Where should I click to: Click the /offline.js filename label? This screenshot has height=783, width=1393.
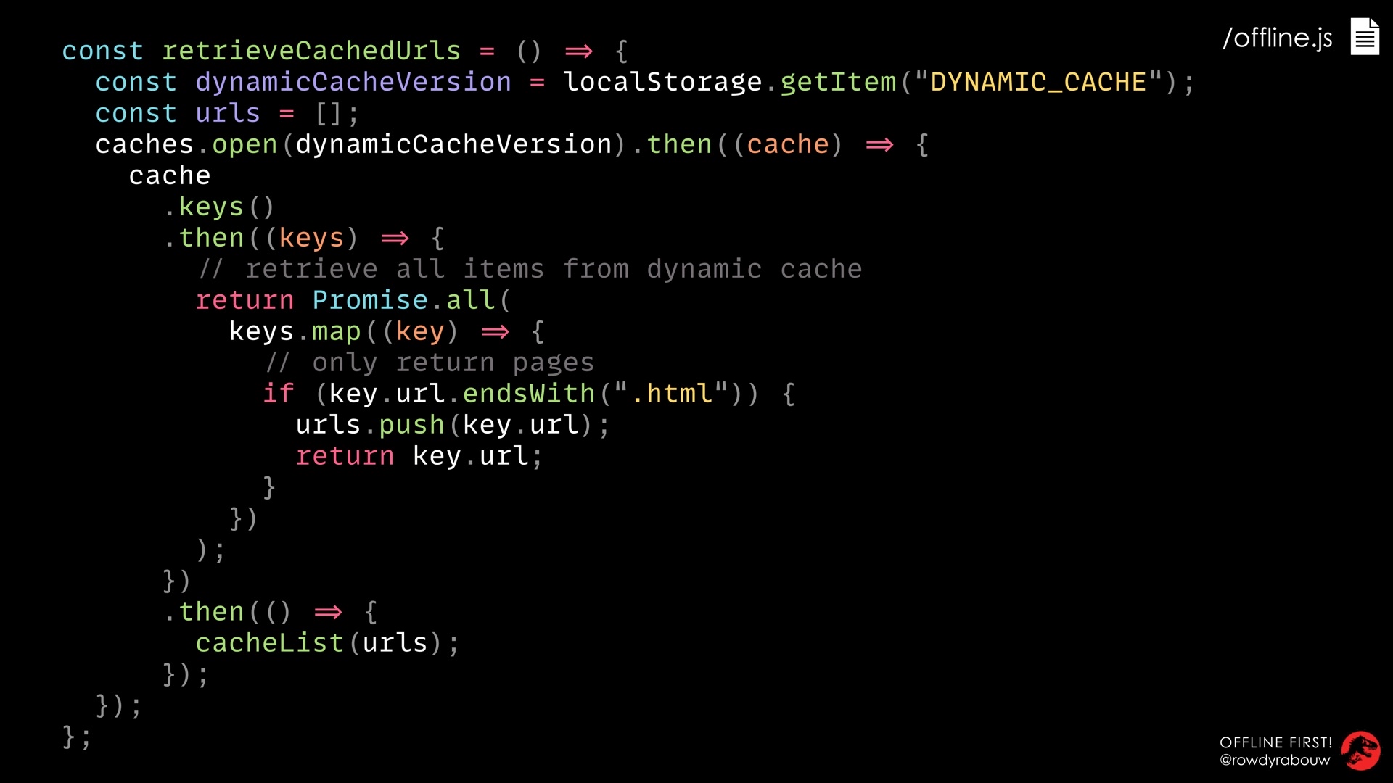(x=1278, y=38)
